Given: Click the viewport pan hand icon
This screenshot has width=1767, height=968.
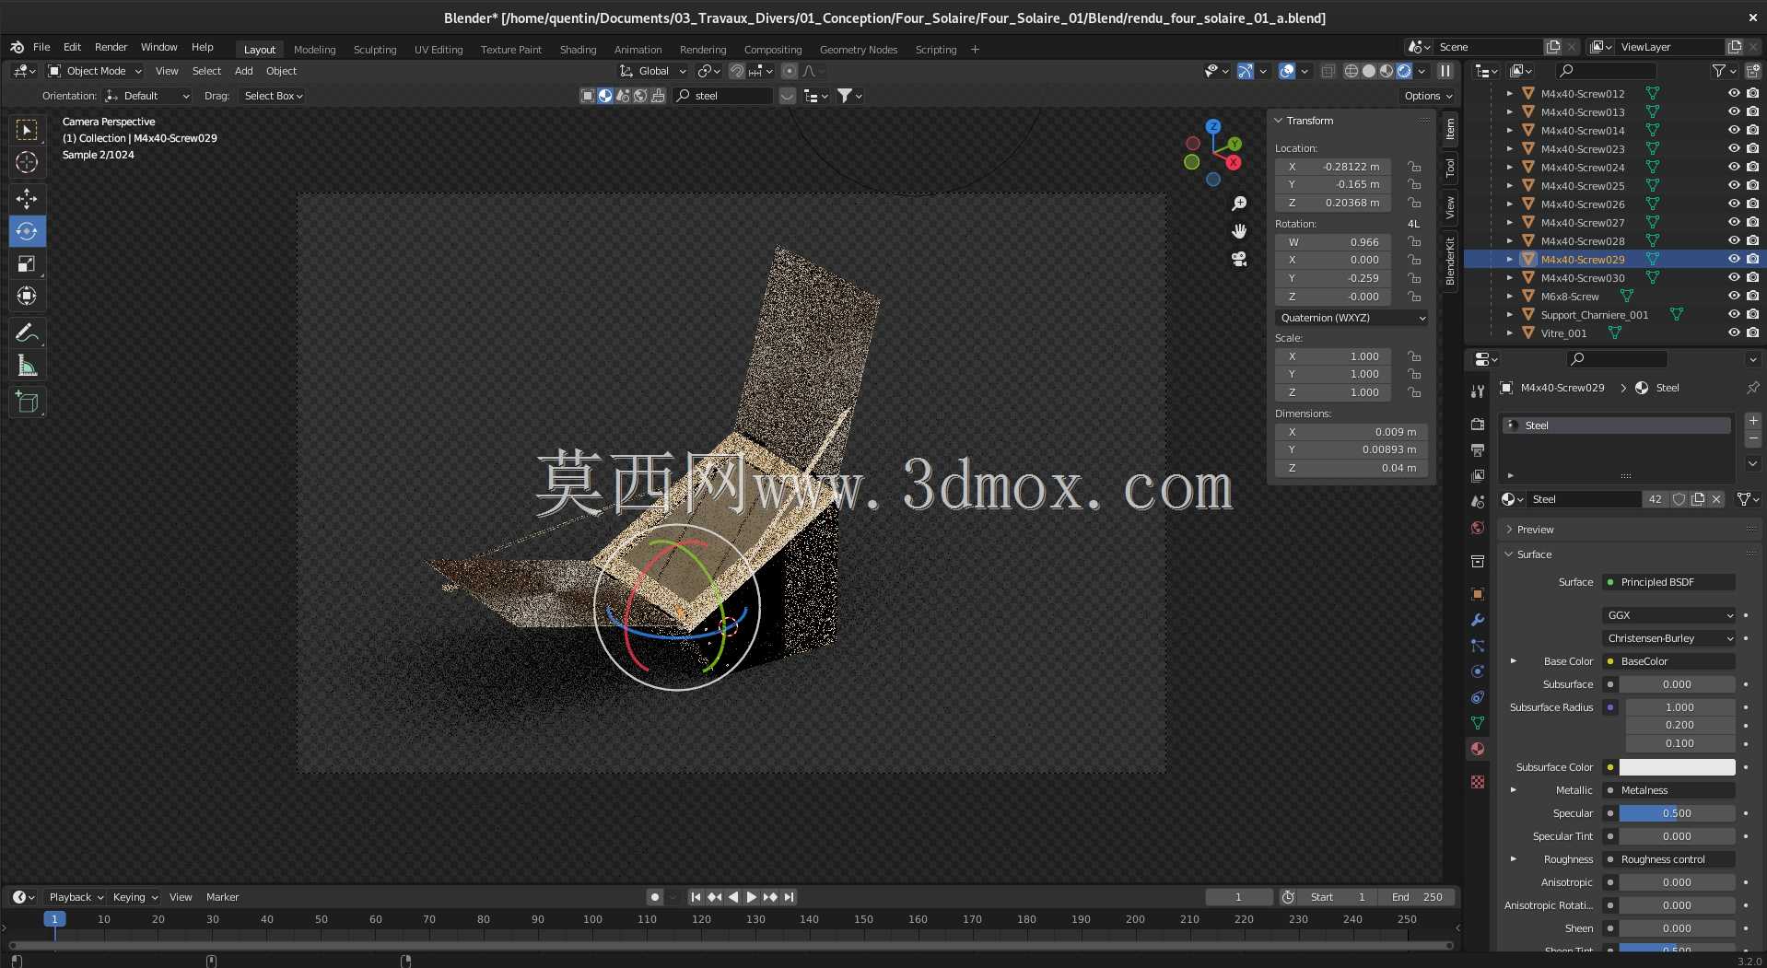Looking at the screenshot, I should point(1239,230).
